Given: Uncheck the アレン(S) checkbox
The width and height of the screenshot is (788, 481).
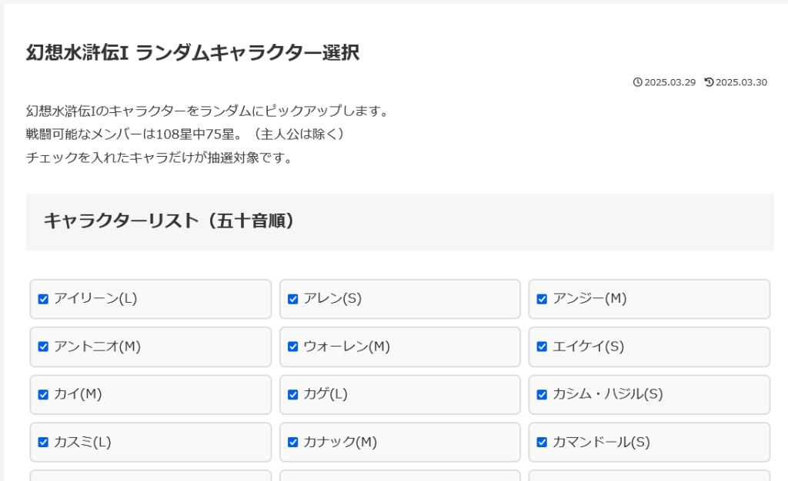Looking at the screenshot, I should [292, 299].
